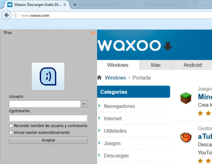Open the aTube Catcher glove icon
The width and height of the screenshot is (212, 164).
[186, 137]
